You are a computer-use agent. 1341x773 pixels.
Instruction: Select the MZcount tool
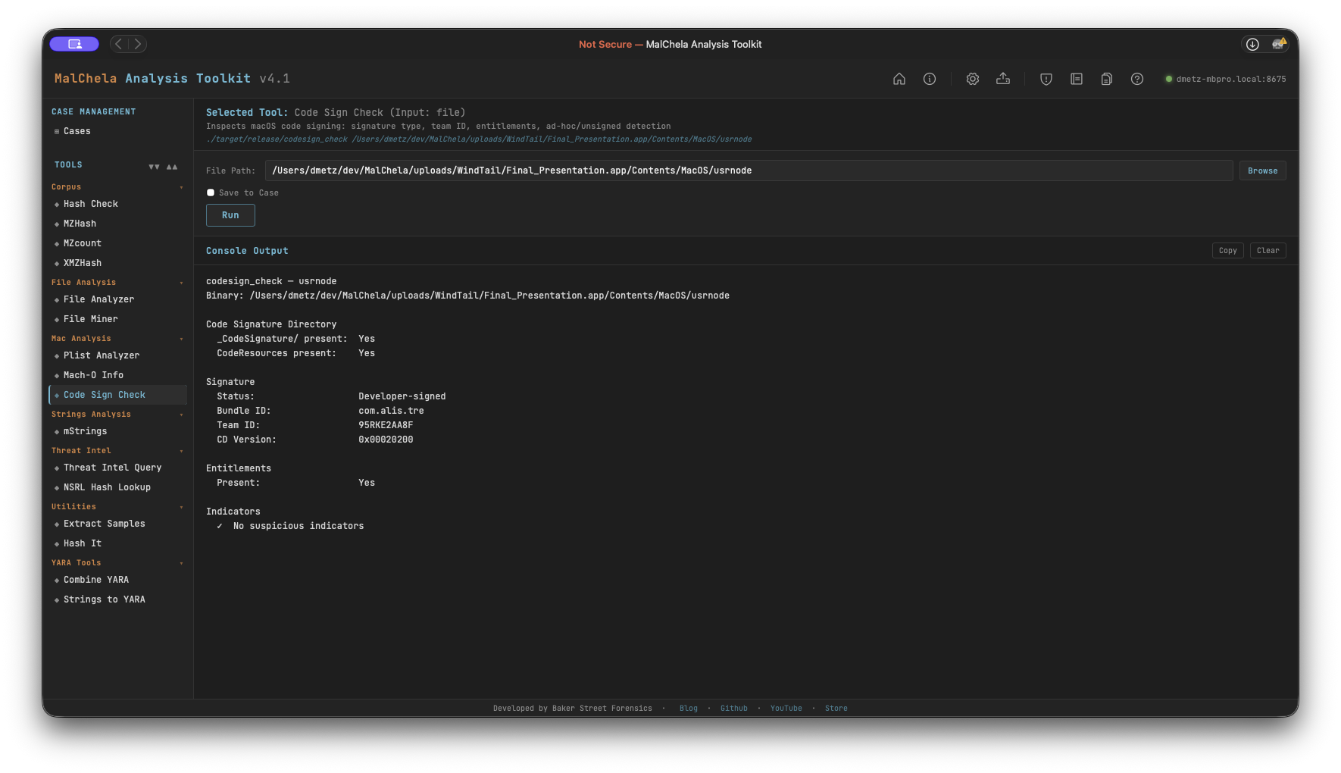pyautogui.click(x=117, y=243)
